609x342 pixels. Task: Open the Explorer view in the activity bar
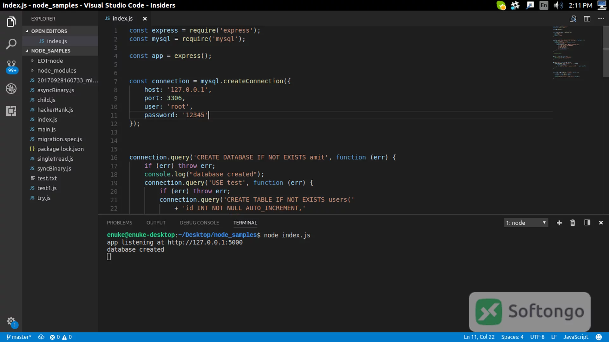tap(11, 22)
